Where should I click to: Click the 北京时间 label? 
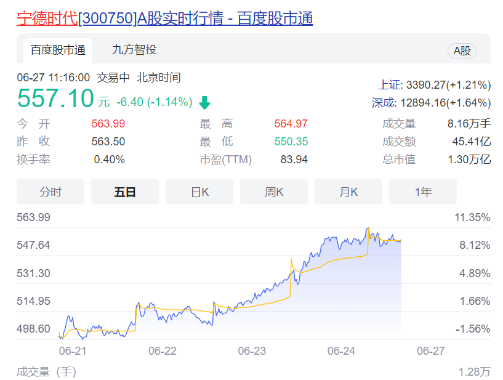pos(158,78)
